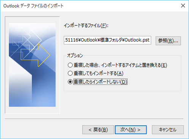The image size is (189, 139).
Task: Click the 参照(R)... browse button
Action: (168, 41)
